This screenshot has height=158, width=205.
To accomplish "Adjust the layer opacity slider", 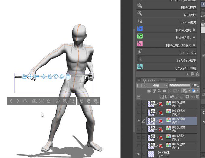I will tap(180, 85).
